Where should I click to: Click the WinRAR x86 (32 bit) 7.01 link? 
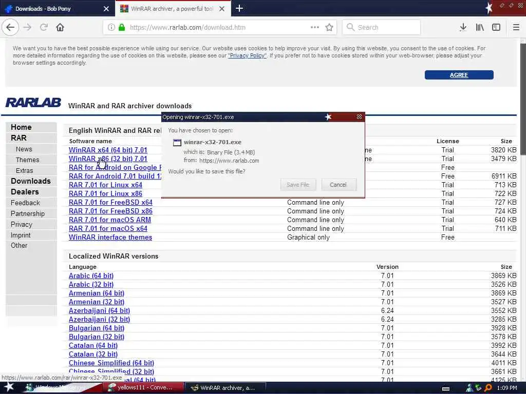pyautogui.click(x=108, y=159)
